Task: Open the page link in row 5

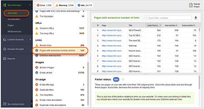Action: tap(112, 51)
